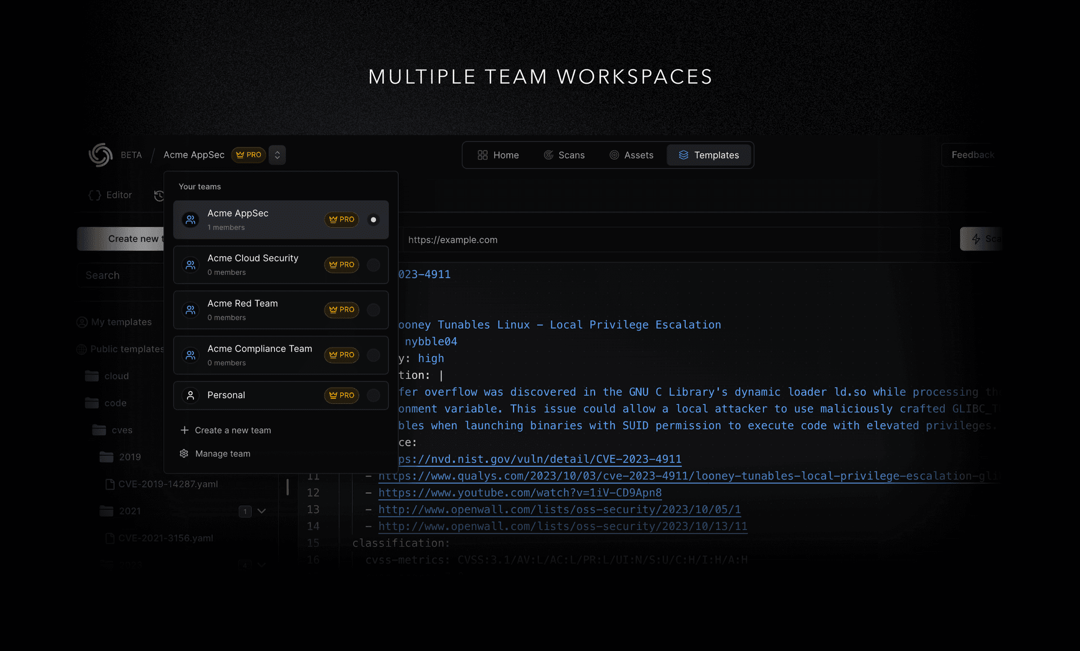Viewport: 1080px width, 651px height.
Task: Click the Acme AppSec team avatar icon
Action: point(191,220)
